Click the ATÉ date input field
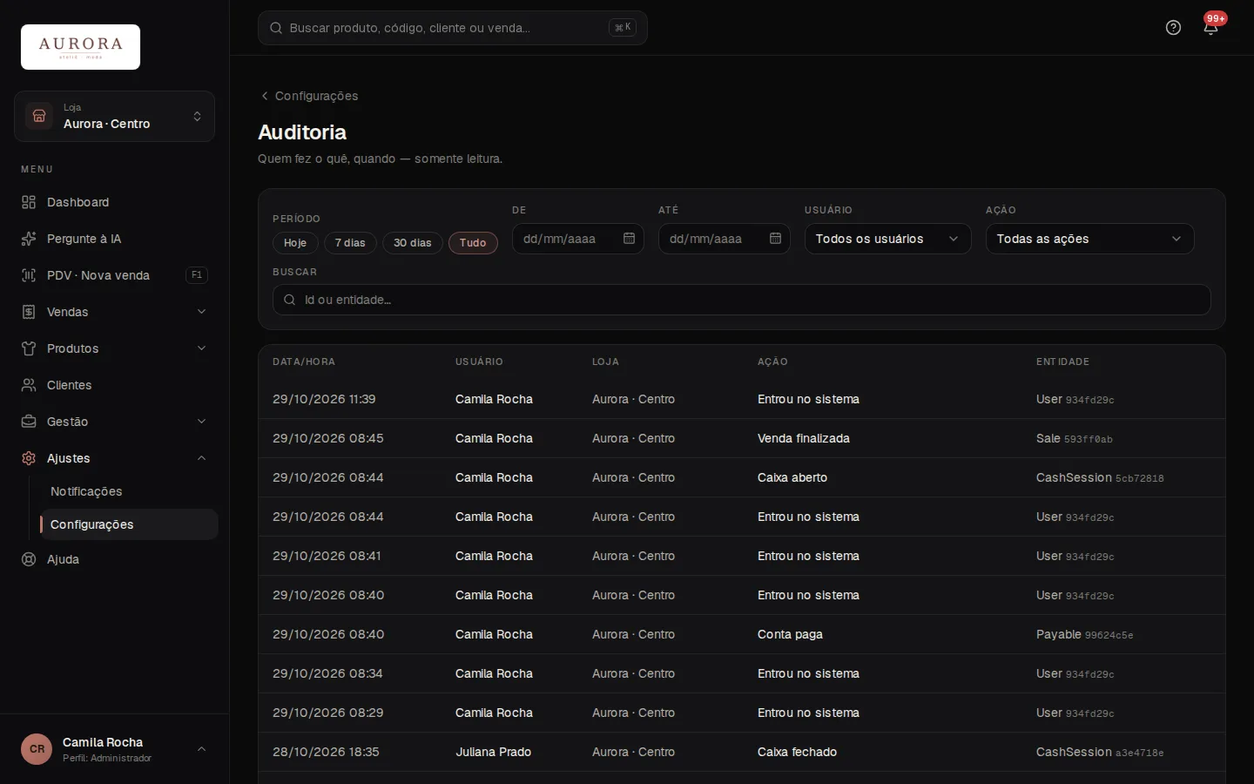Image resolution: width=1254 pixels, height=784 pixels. pyautogui.click(x=724, y=239)
